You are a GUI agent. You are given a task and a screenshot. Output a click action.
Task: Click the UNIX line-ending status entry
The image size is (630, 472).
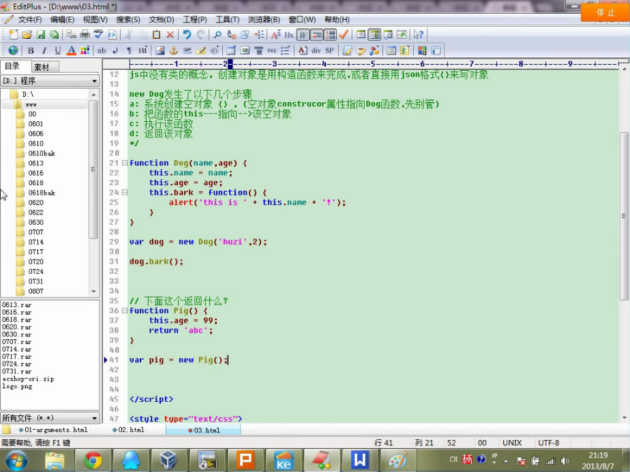coord(512,443)
